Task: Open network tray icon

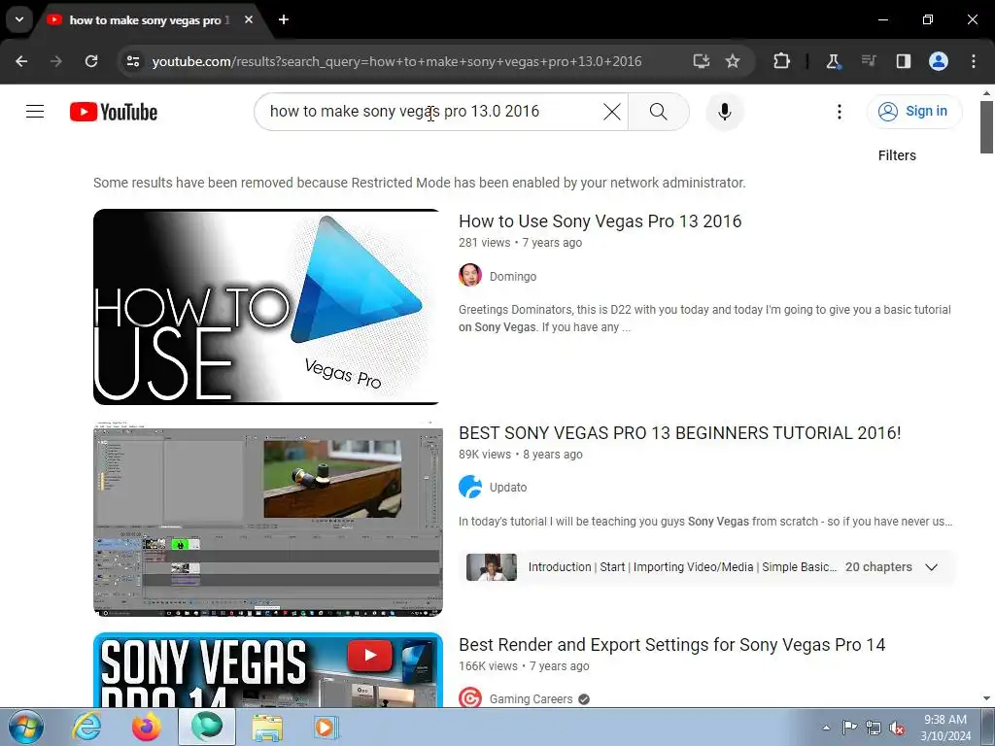Action: point(874,728)
